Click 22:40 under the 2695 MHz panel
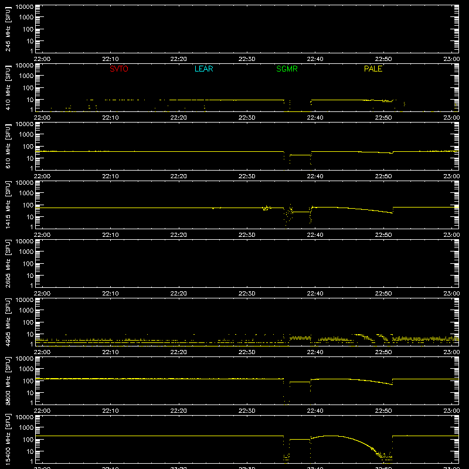This screenshot has width=469, height=469. 315,294
